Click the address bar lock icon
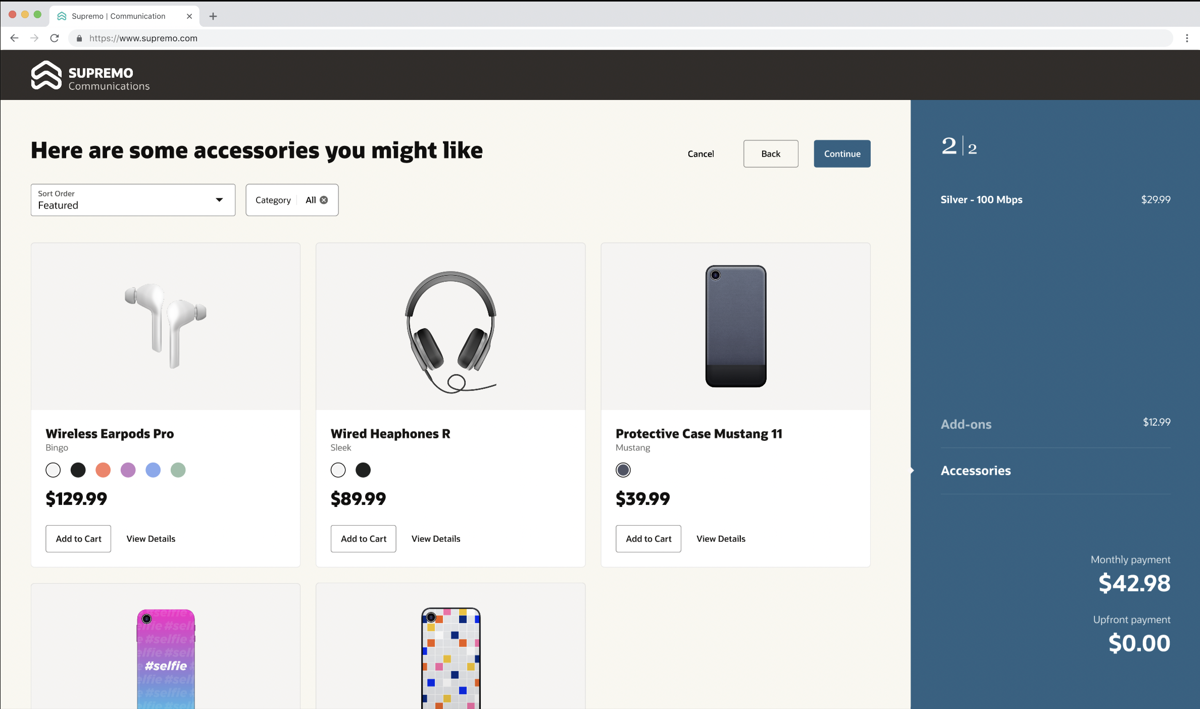1200x709 pixels. [79, 38]
